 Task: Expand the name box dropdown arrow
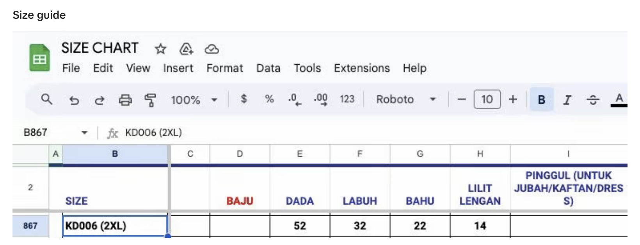(x=84, y=133)
